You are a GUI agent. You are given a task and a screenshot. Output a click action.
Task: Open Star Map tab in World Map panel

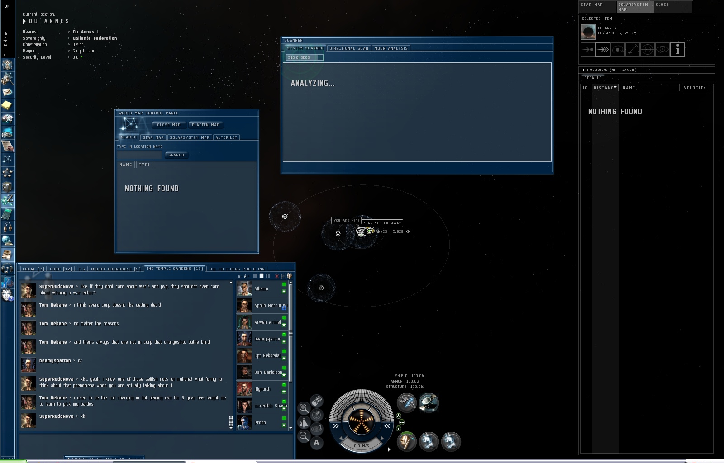click(x=153, y=137)
